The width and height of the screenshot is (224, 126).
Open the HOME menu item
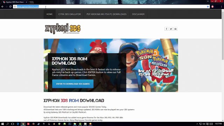(49, 14)
